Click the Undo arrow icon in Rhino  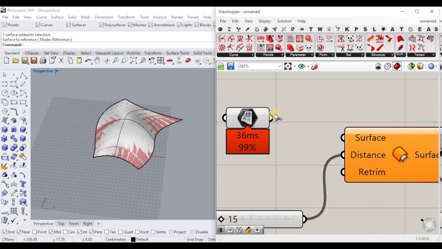click(x=88, y=61)
